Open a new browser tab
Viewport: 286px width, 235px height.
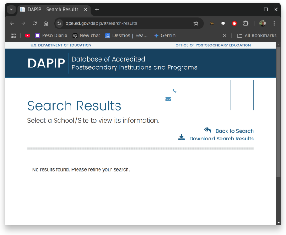click(97, 10)
